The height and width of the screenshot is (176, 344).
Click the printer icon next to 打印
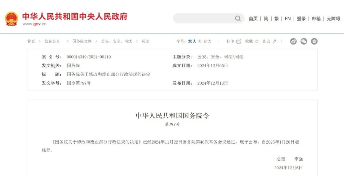239,41
